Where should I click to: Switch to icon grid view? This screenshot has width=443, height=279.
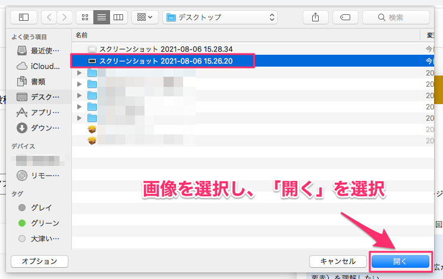pyautogui.click(x=85, y=17)
